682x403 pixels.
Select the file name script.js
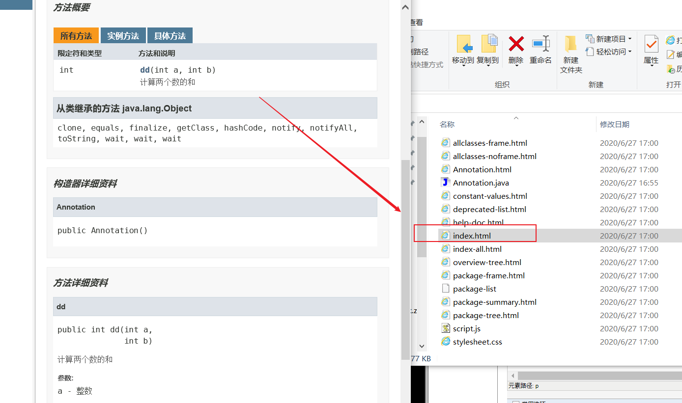pos(467,328)
